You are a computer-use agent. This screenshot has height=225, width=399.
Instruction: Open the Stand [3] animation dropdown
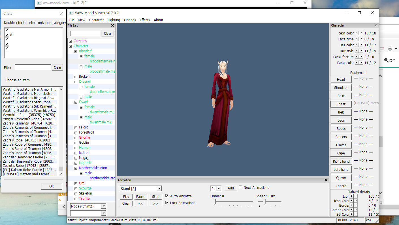click(159, 189)
